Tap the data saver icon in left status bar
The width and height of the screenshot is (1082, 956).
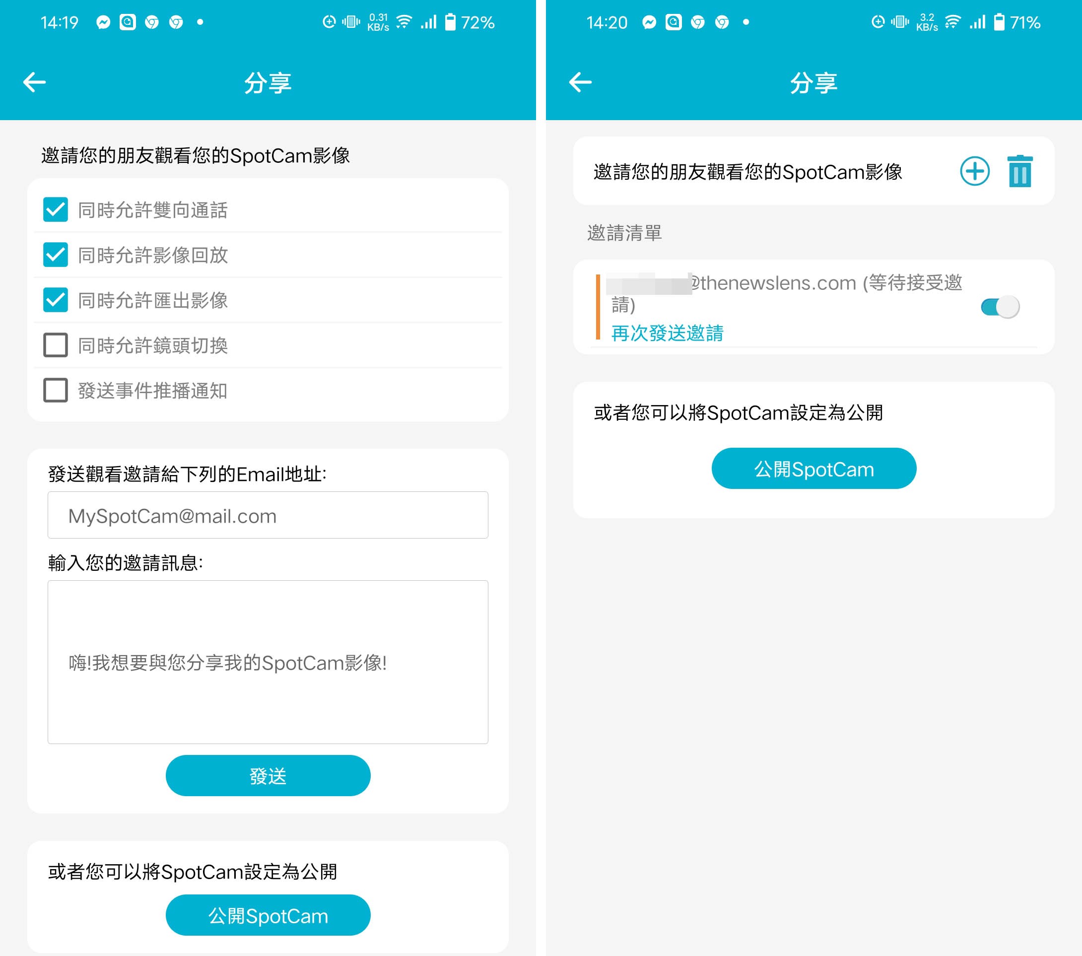coord(329,22)
